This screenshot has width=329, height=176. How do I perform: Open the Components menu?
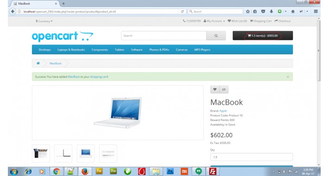click(x=100, y=50)
